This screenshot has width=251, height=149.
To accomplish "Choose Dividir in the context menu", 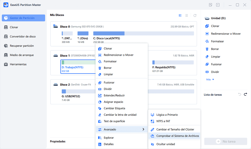I will (x=121, y=89).
